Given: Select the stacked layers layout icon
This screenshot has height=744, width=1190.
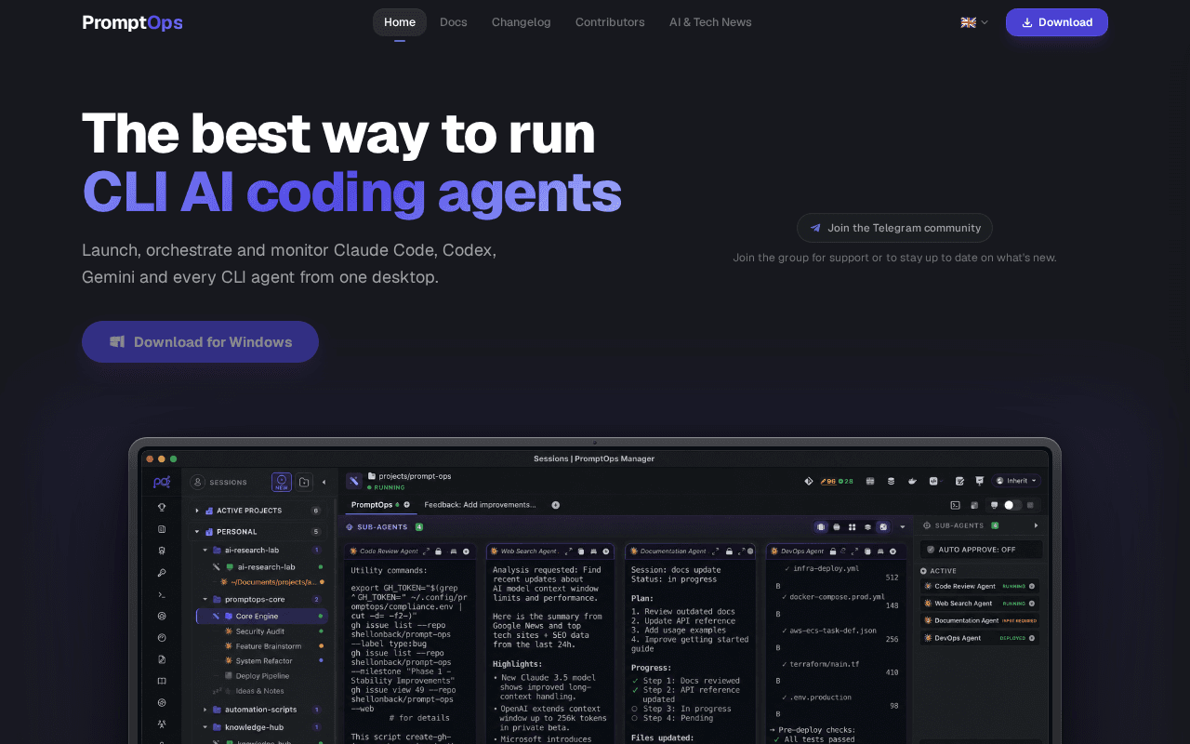Looking at the screenshot, I should click(x=867, y=527).
